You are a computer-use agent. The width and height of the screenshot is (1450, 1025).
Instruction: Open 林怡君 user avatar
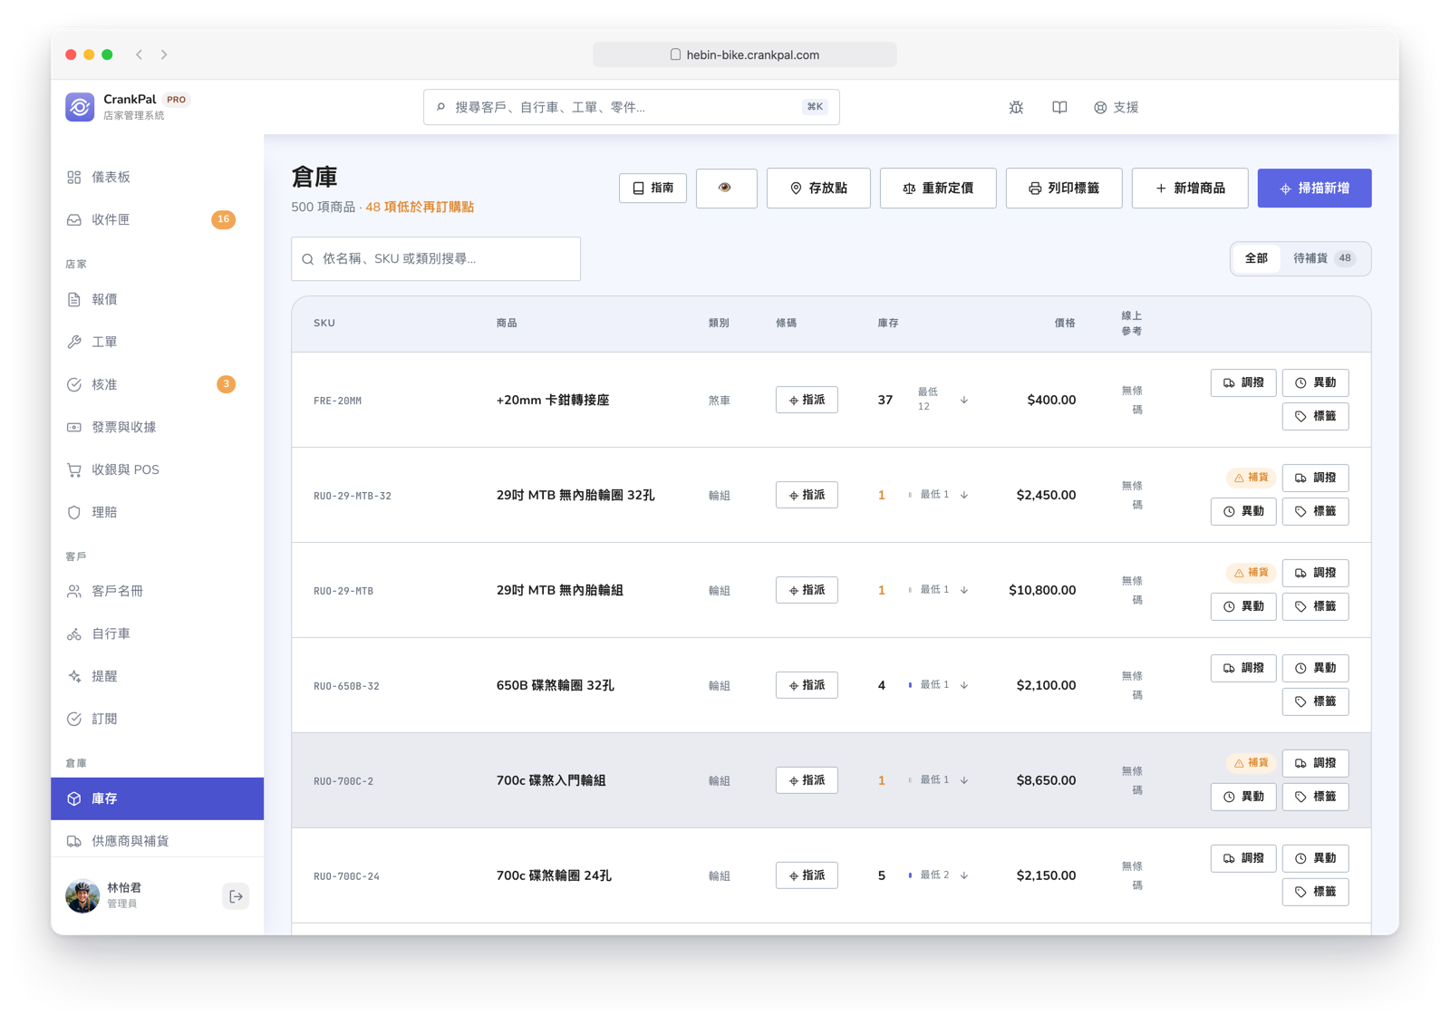[82, 895]
